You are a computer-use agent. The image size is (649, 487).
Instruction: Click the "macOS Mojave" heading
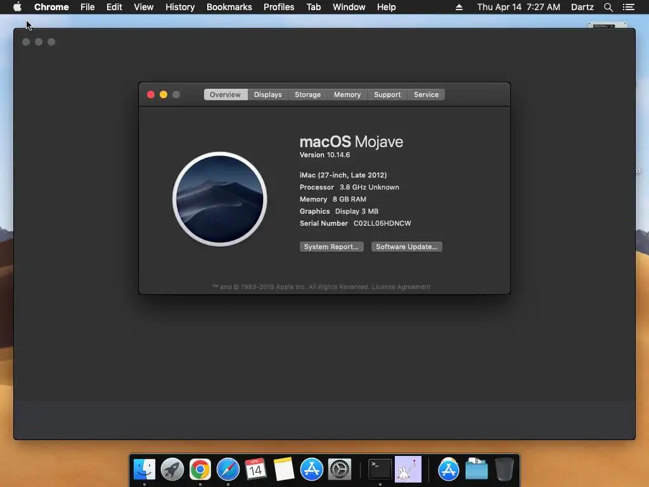(x=351, y=141)
